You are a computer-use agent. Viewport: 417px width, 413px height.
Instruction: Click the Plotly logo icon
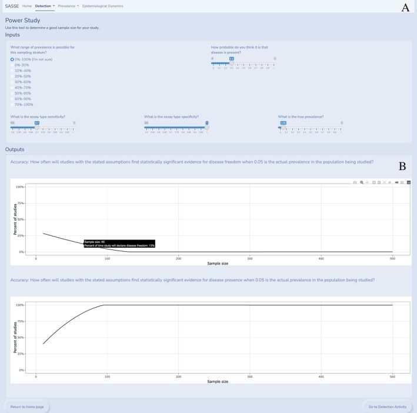coord(409,182)
